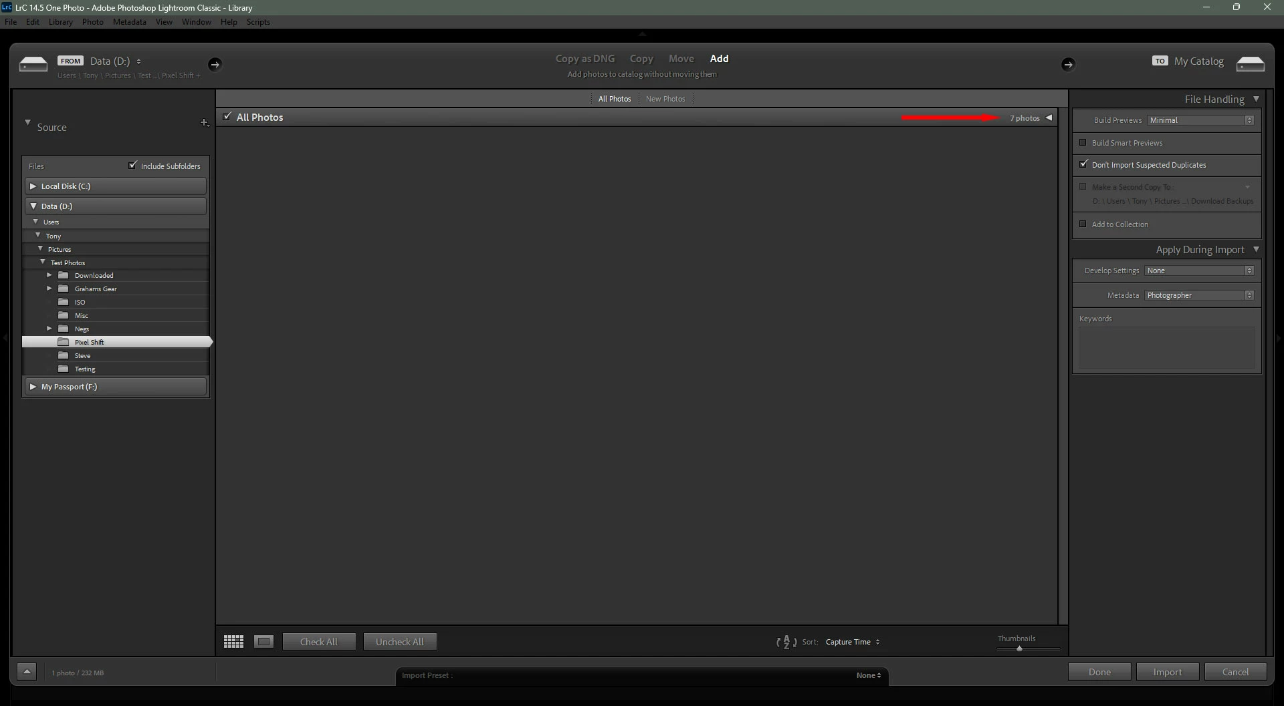Image resolution: width=1284 pixels, height=706 pixels.
Task: Collapse the Tony folder
Action: click(x=38, y=236)
